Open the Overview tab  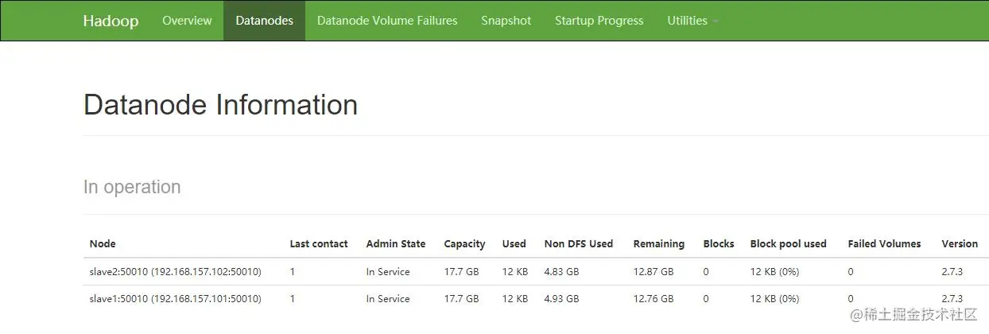pos(187,21)
